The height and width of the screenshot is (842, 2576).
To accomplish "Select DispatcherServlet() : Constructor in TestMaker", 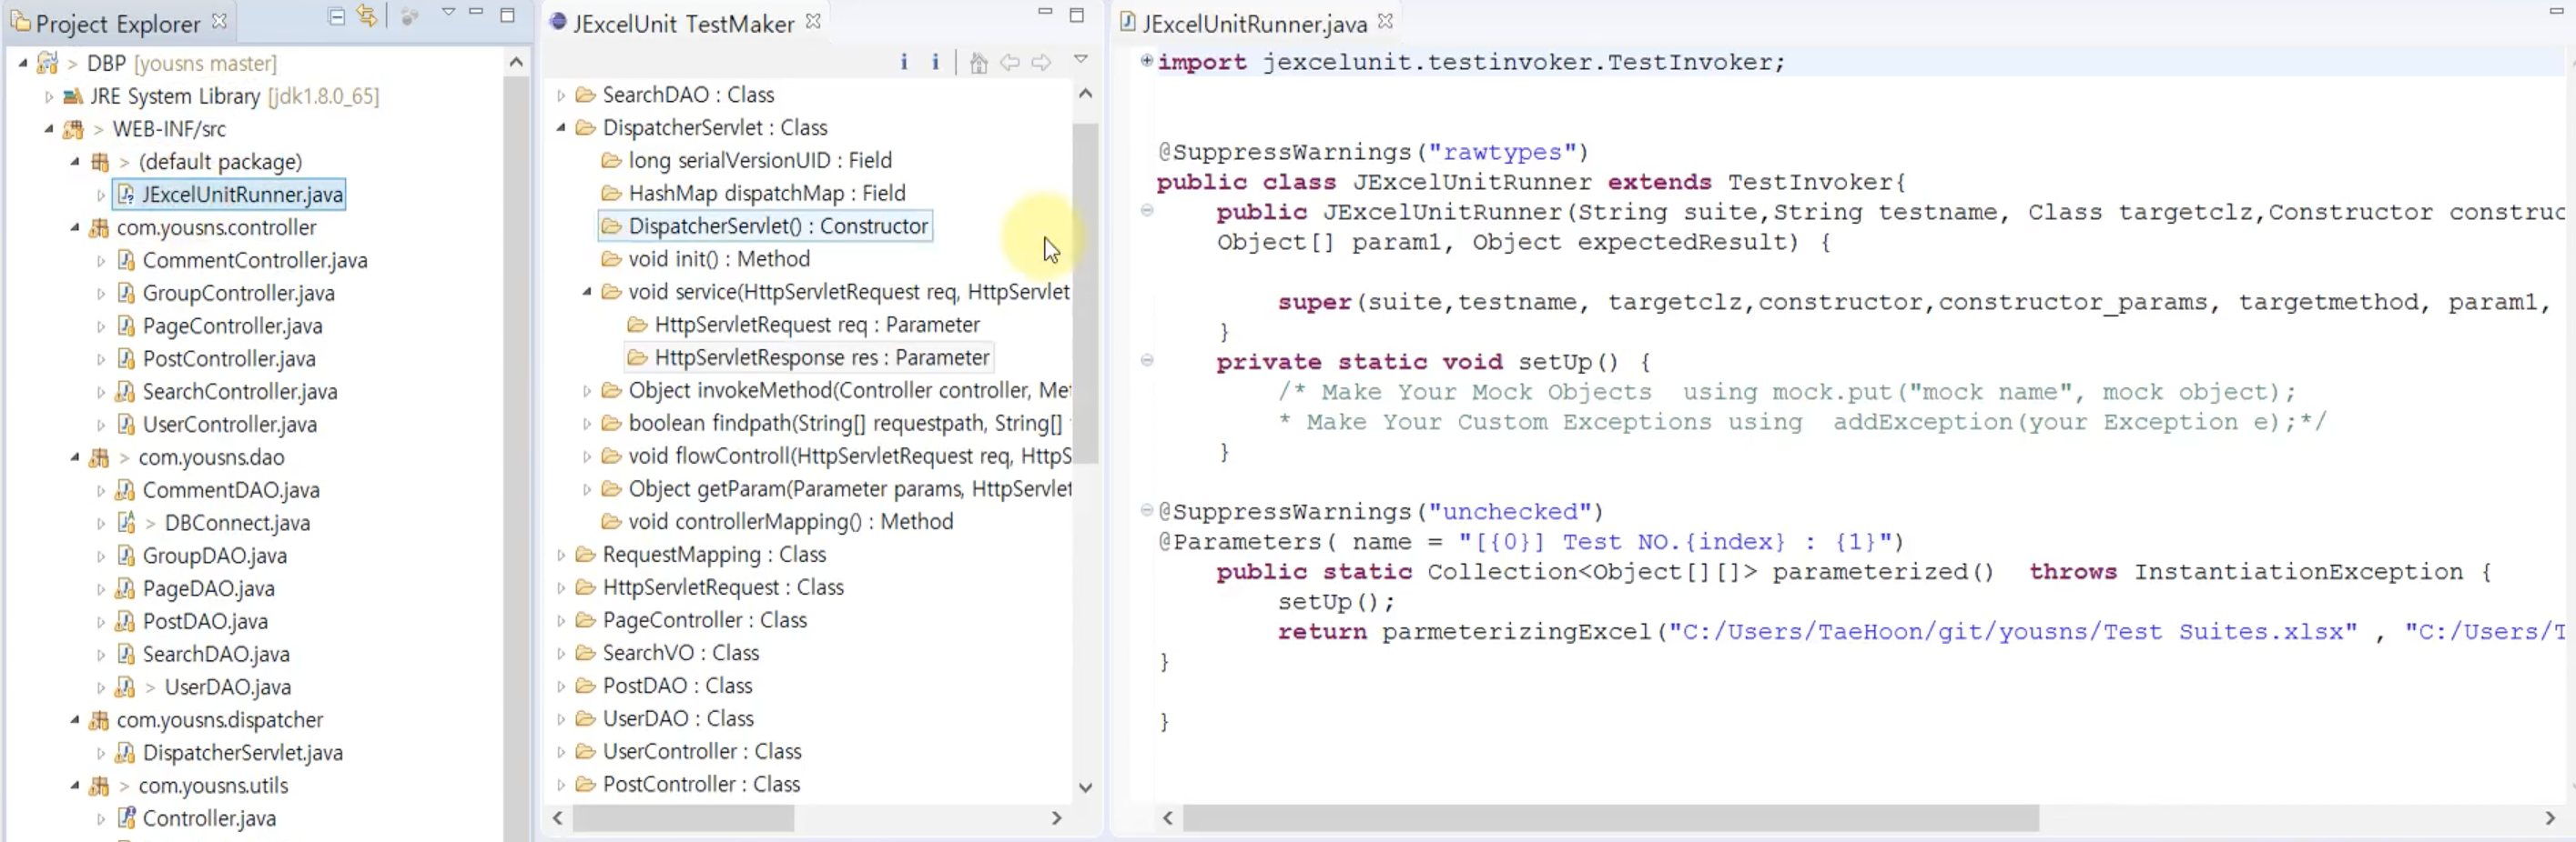I will pyautogui.click(x=766, y=226).
